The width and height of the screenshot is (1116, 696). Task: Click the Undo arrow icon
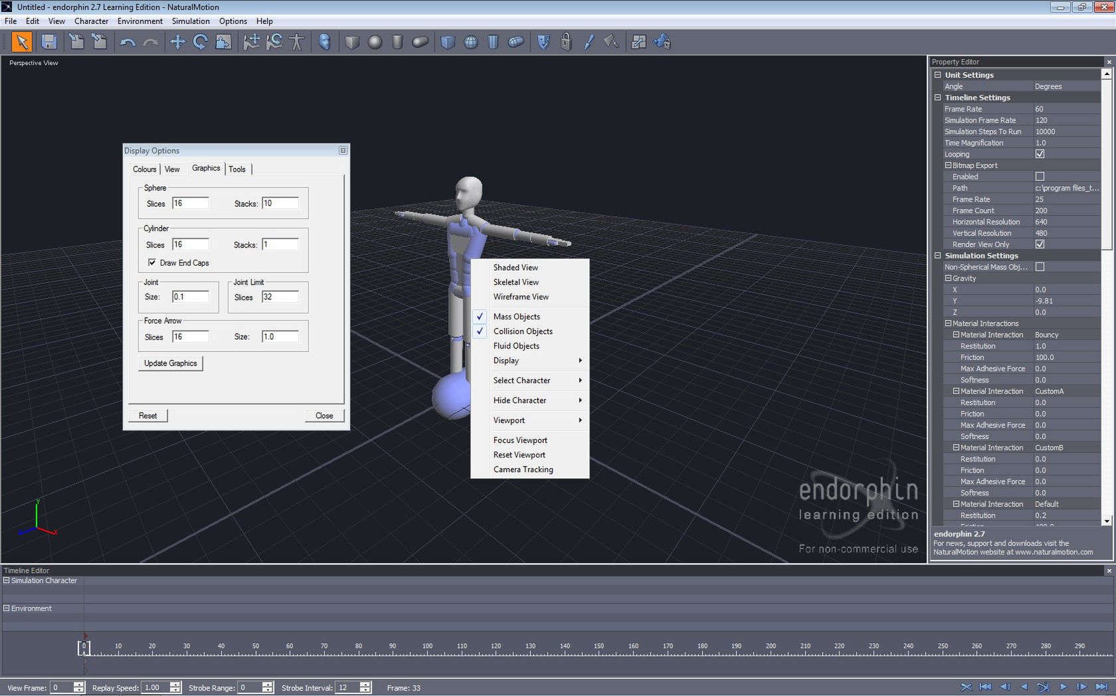click(128, 43)
